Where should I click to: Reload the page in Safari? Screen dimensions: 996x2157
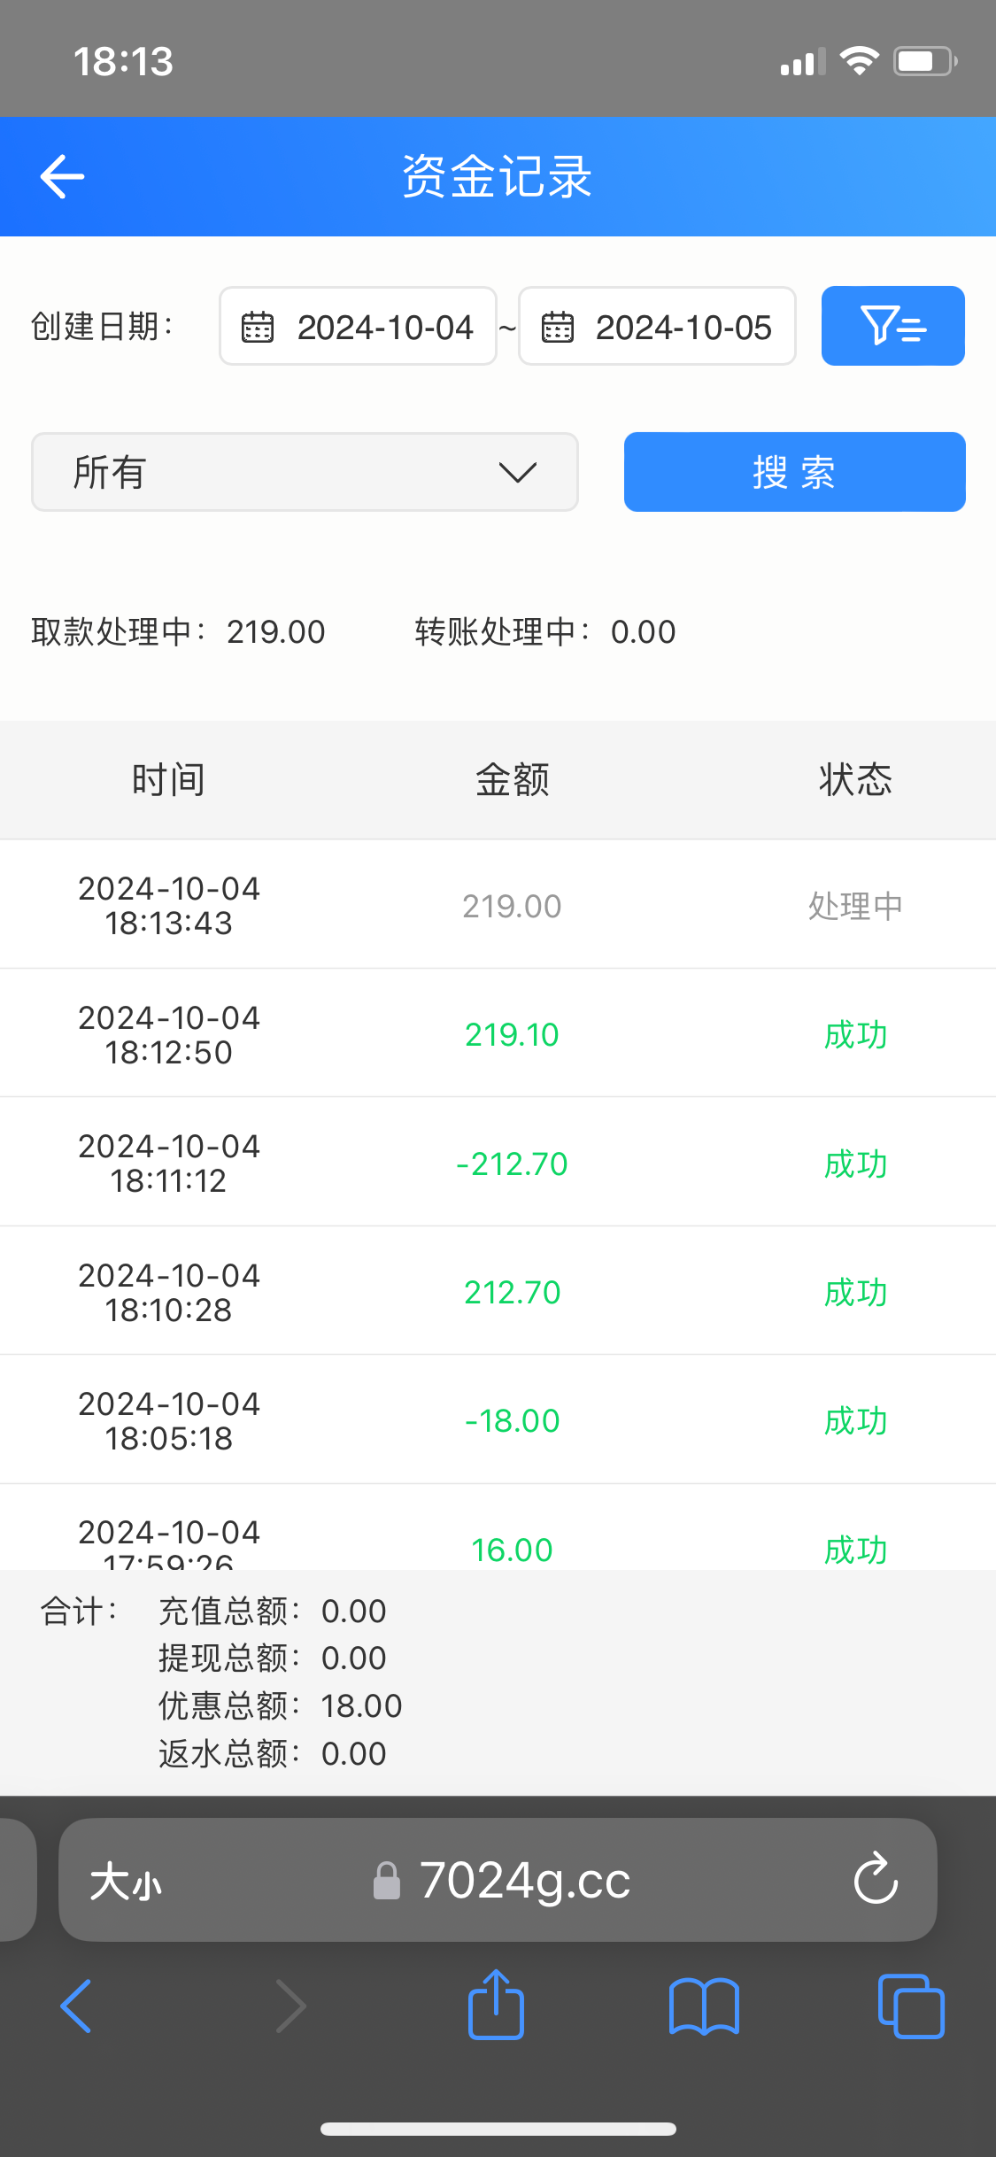876,1879
